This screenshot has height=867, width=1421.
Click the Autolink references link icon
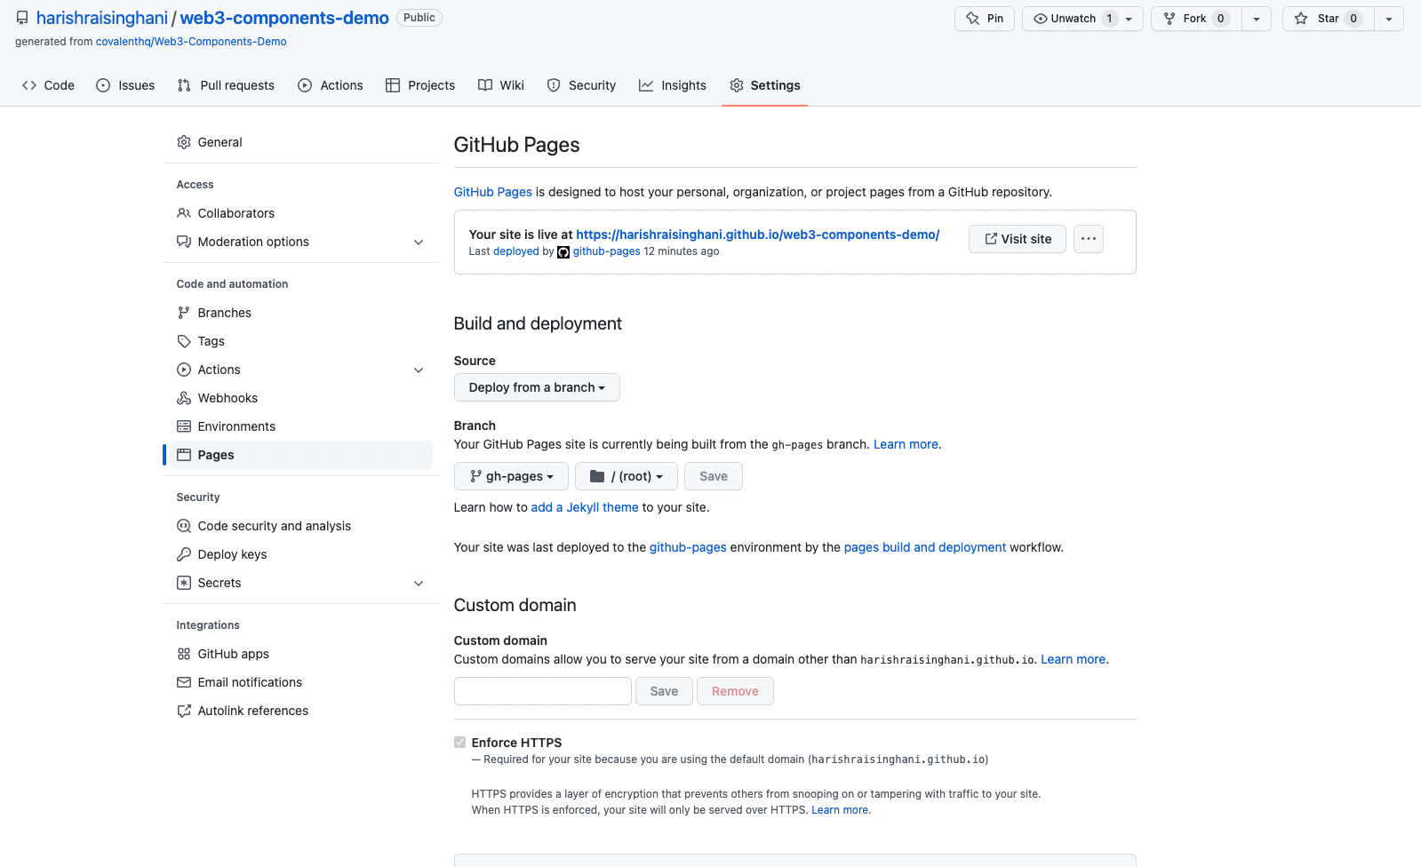click(x=184, y=711)
